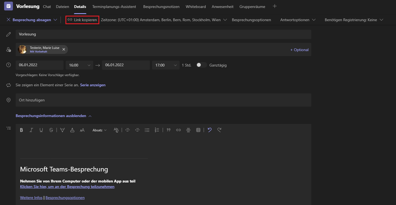This screenshot has height=205, width=396.
Task: Insert a table in the editor
Action: click(198, 130)
